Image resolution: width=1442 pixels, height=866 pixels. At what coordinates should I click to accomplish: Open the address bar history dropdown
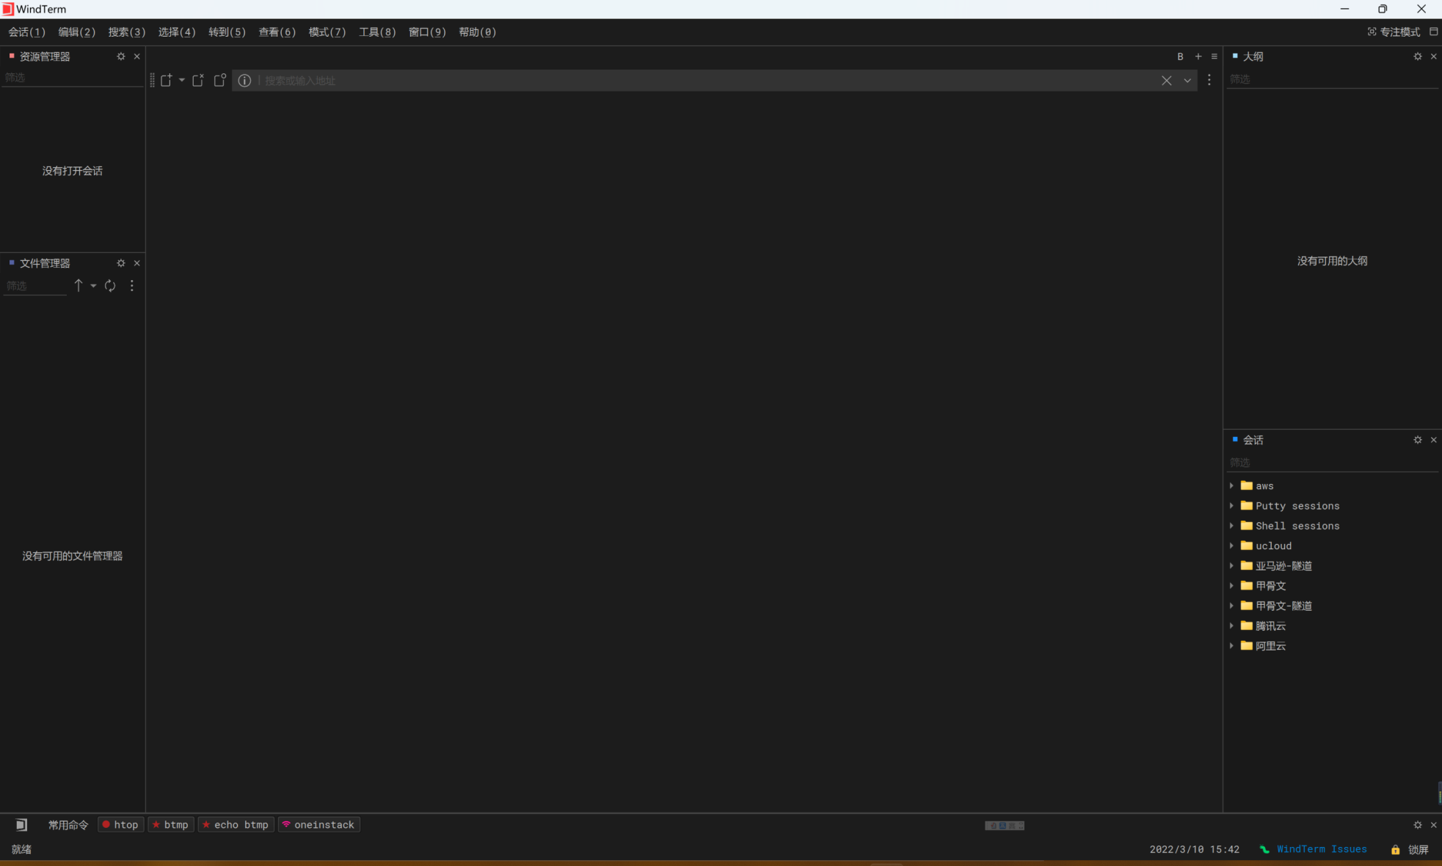(1187, 81)
